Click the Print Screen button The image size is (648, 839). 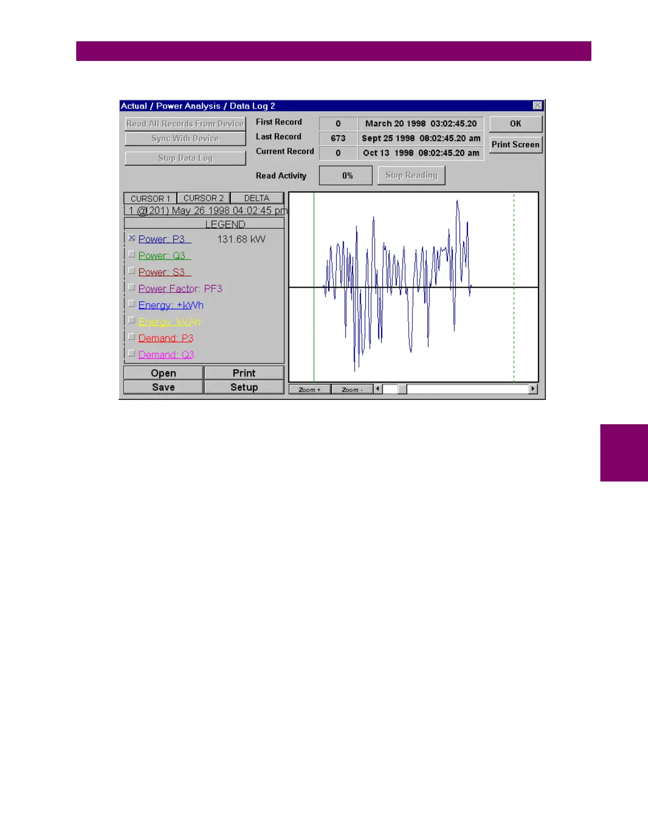coord(516,145)
